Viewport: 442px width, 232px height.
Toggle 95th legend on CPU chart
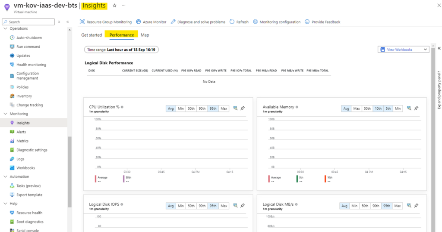[x=127, y=179]
